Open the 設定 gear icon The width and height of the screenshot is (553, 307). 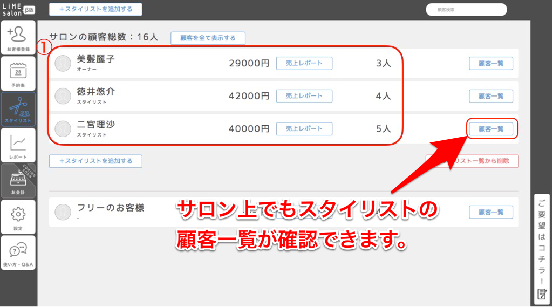tap(18, 217)
